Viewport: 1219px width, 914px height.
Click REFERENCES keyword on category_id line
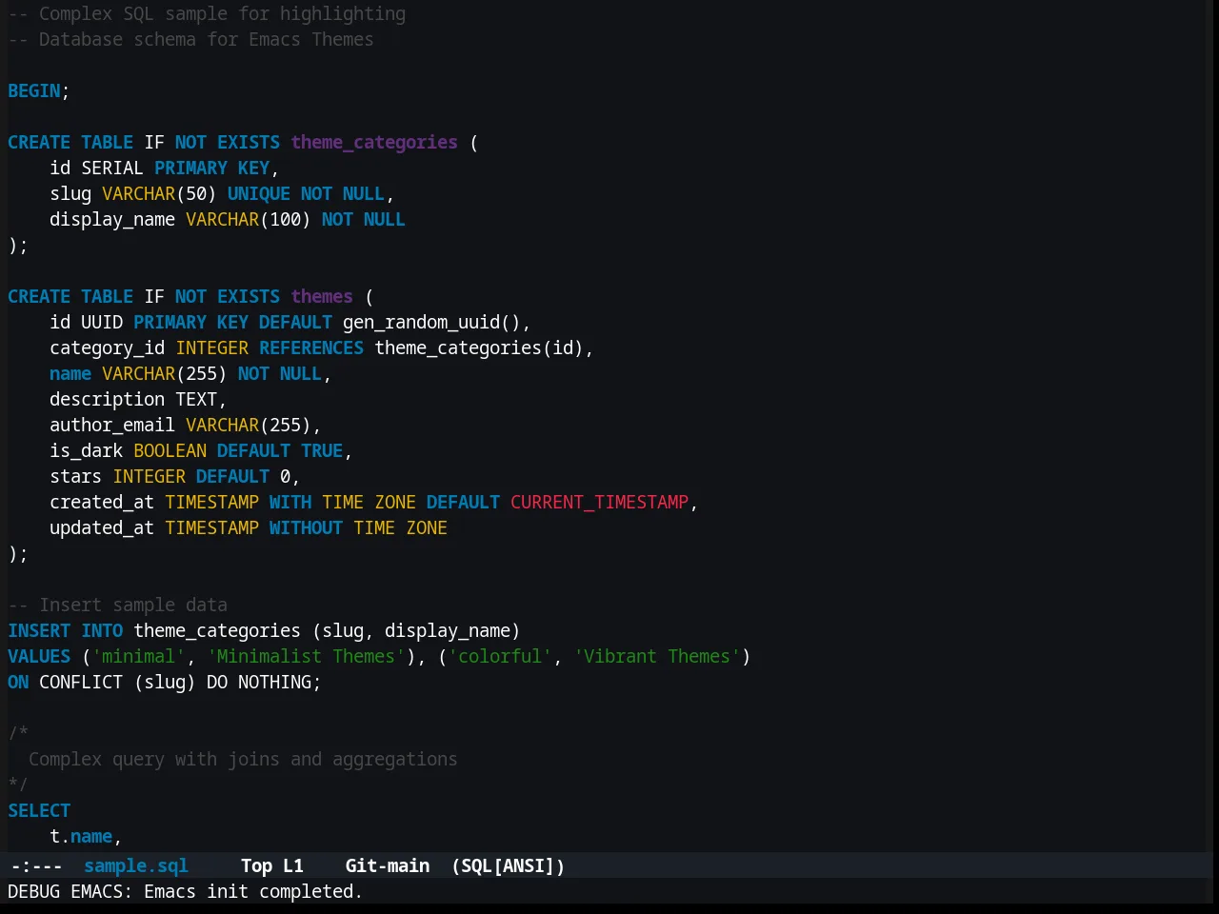(310, 348)
